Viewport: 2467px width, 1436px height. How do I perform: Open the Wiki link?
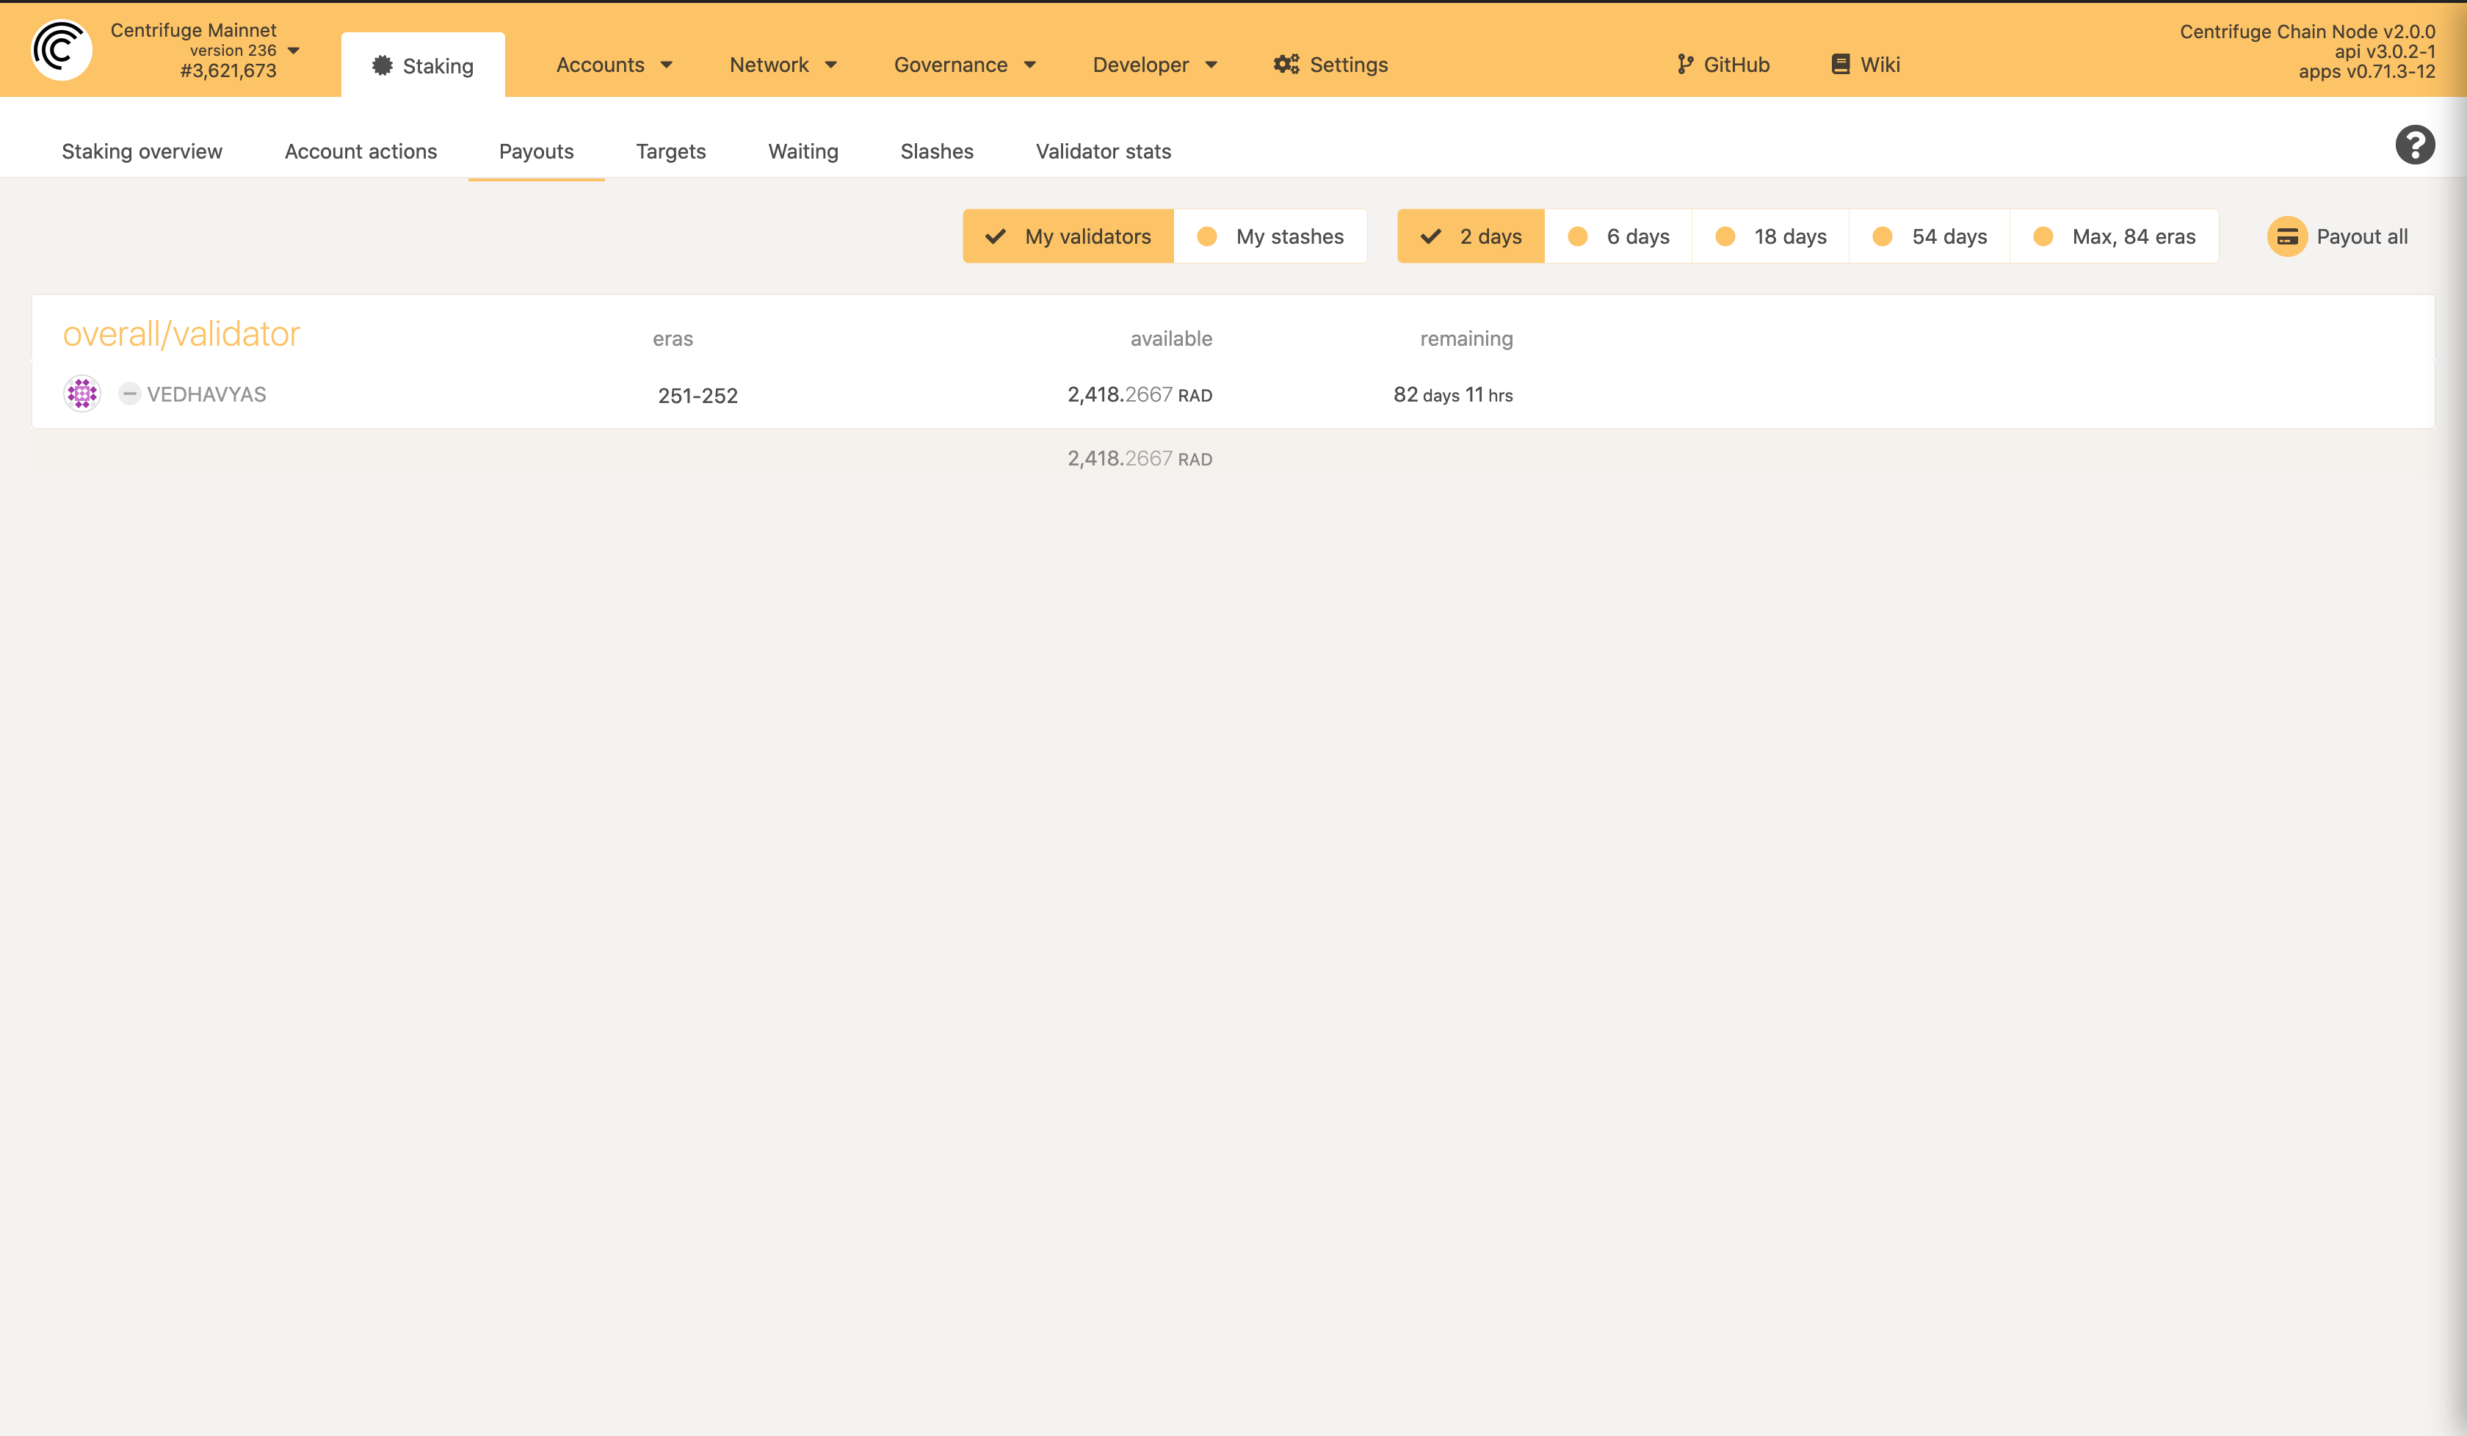[x=1865, y=65]
